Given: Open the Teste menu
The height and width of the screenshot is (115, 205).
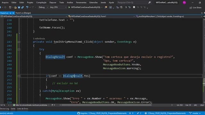Looking at the screenshot, I should pos(61,3).
